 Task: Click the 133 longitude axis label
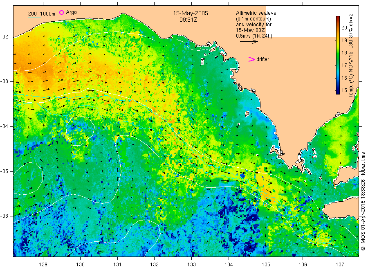191,265
